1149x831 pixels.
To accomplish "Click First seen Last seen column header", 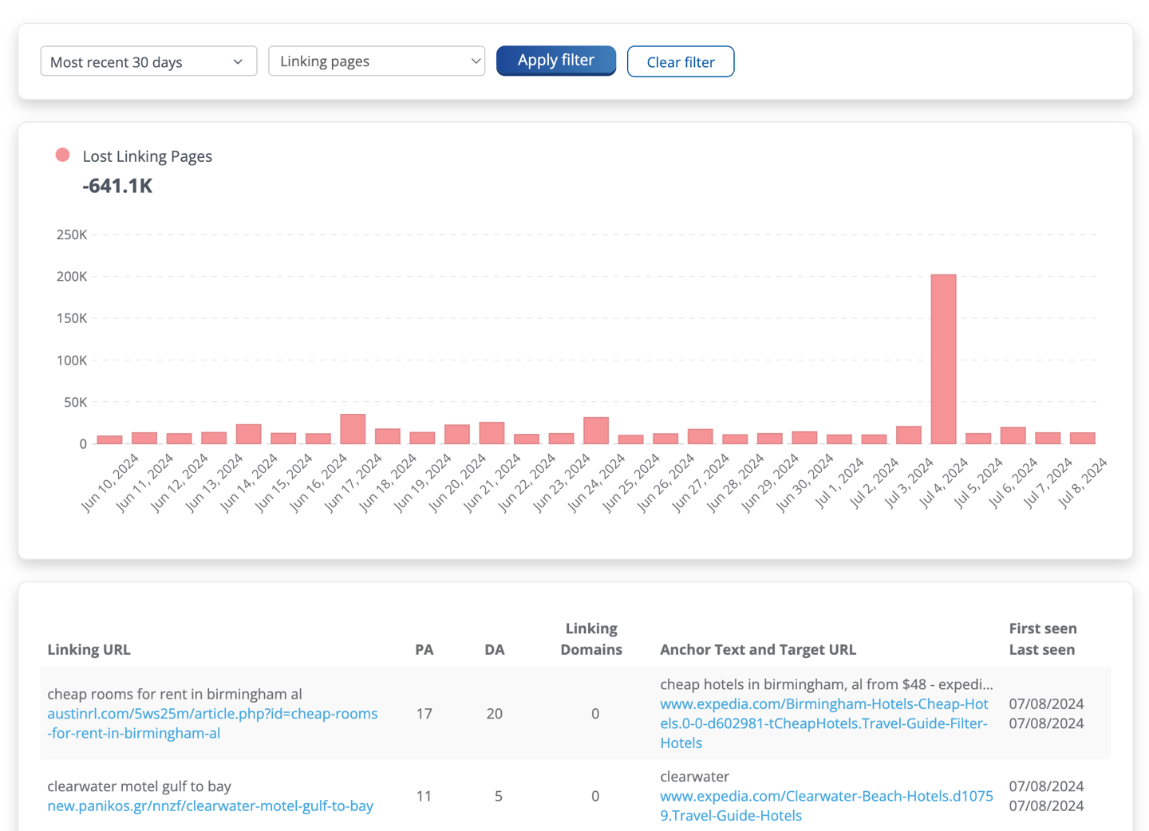I will point(1043,639).
